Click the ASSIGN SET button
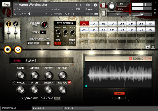Screen dimensions: 158x111 (72, 43)
